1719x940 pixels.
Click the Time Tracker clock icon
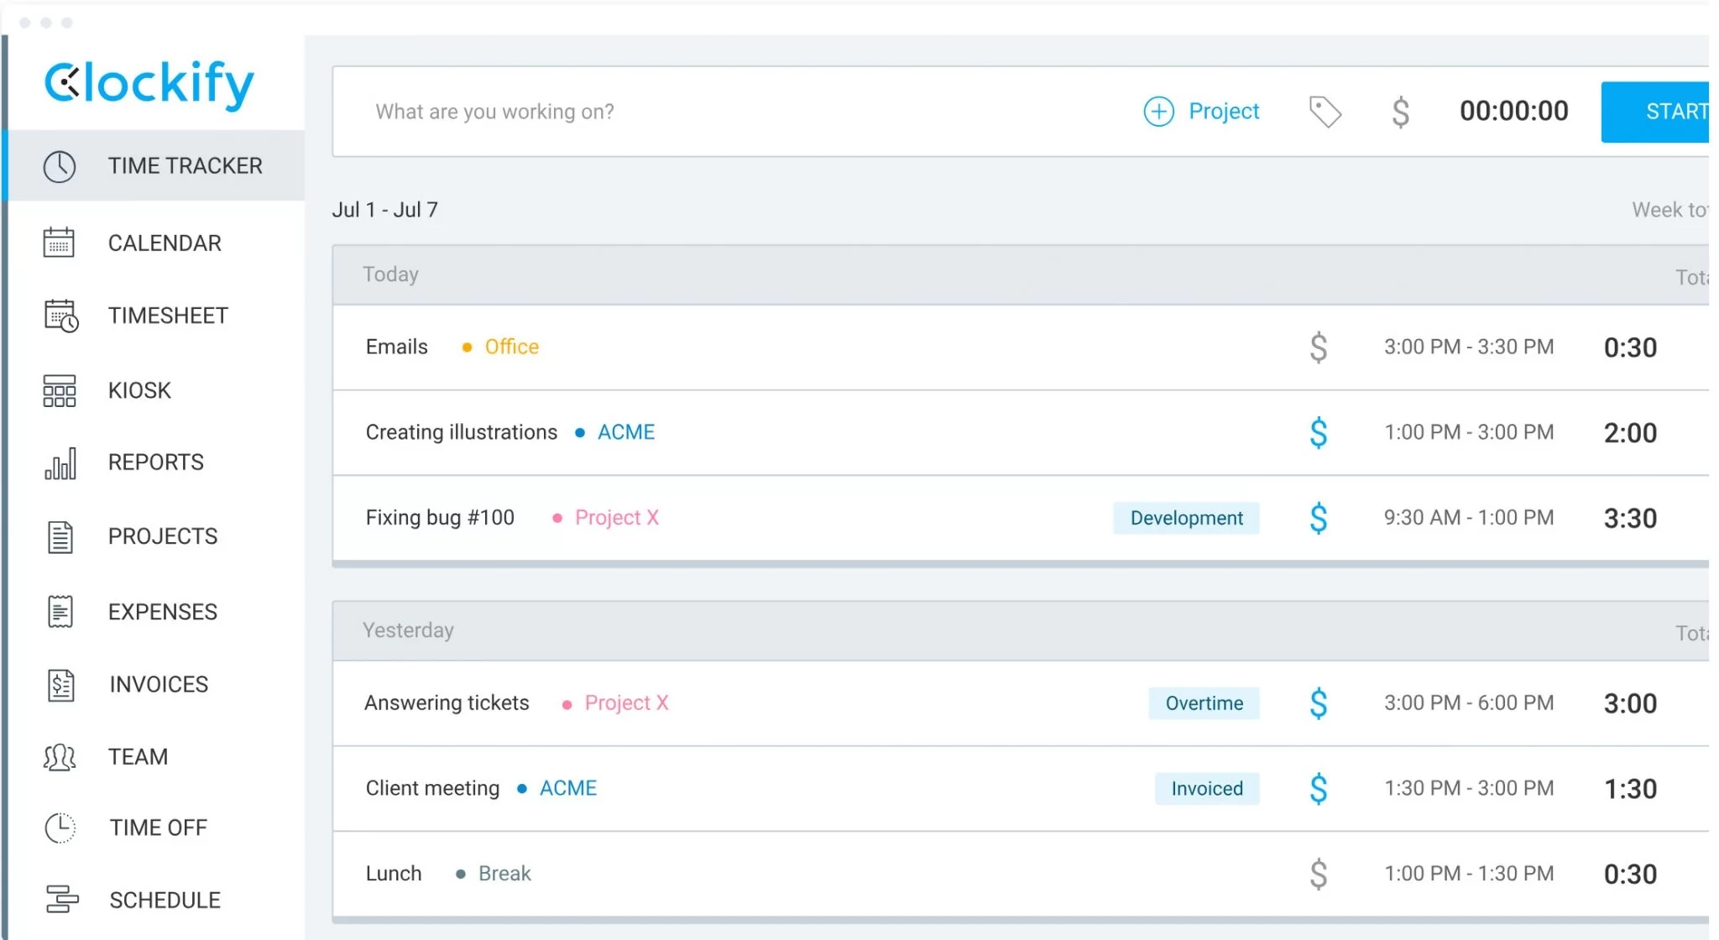60,166
